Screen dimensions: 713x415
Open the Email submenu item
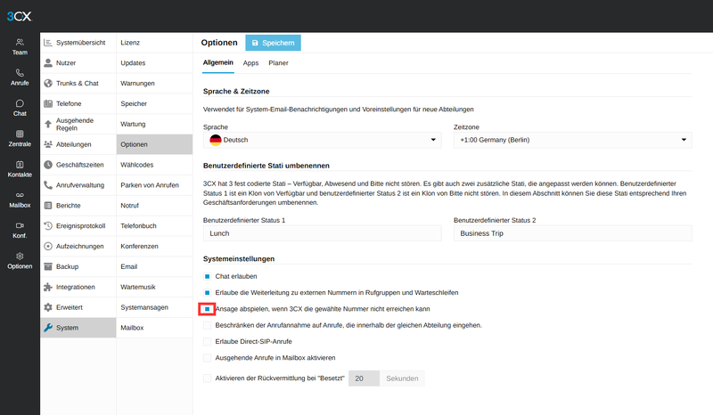(154, 266)
